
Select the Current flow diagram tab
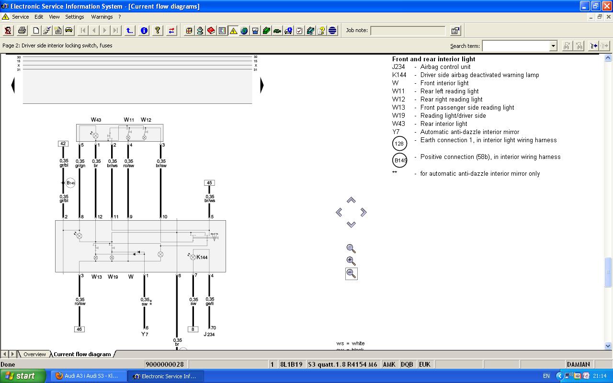82,354
